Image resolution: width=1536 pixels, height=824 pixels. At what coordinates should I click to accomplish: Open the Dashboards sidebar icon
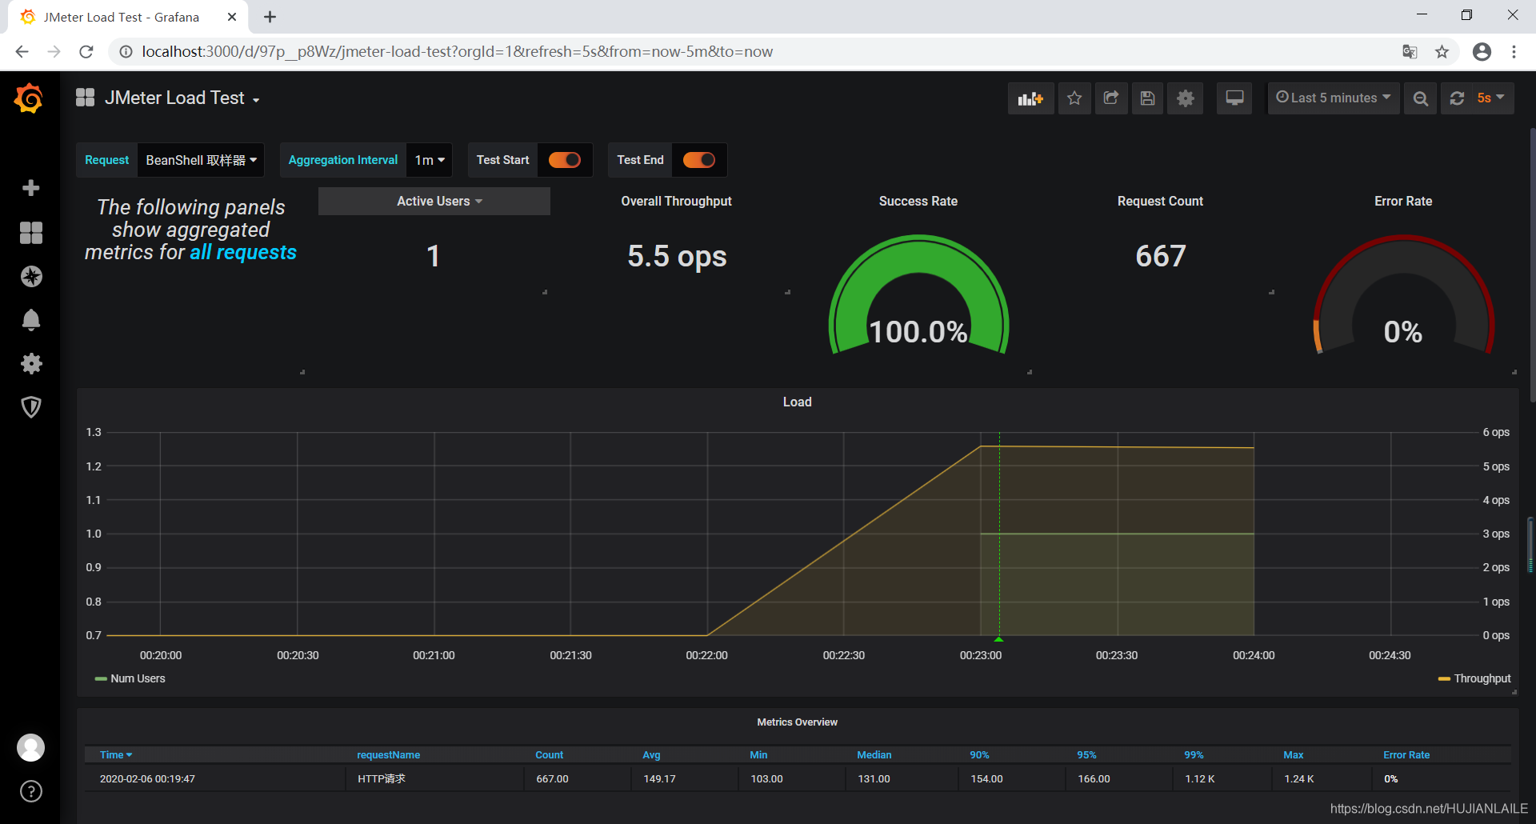click(x=30, y=233)
